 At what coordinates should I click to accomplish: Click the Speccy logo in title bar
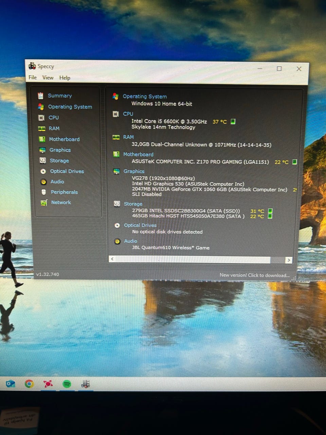(x=32, y=66)
